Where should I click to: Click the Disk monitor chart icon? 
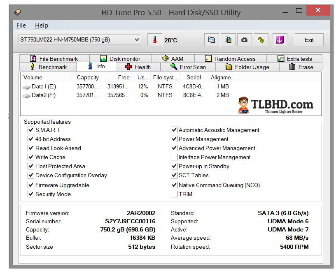(103, 59)
